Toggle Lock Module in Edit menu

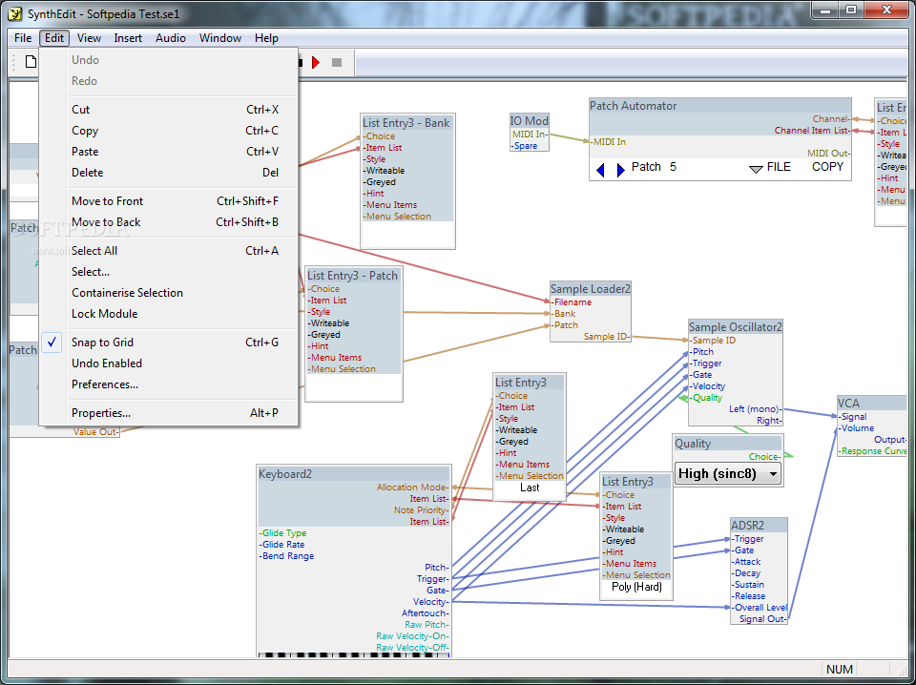(x=104, y=314)
